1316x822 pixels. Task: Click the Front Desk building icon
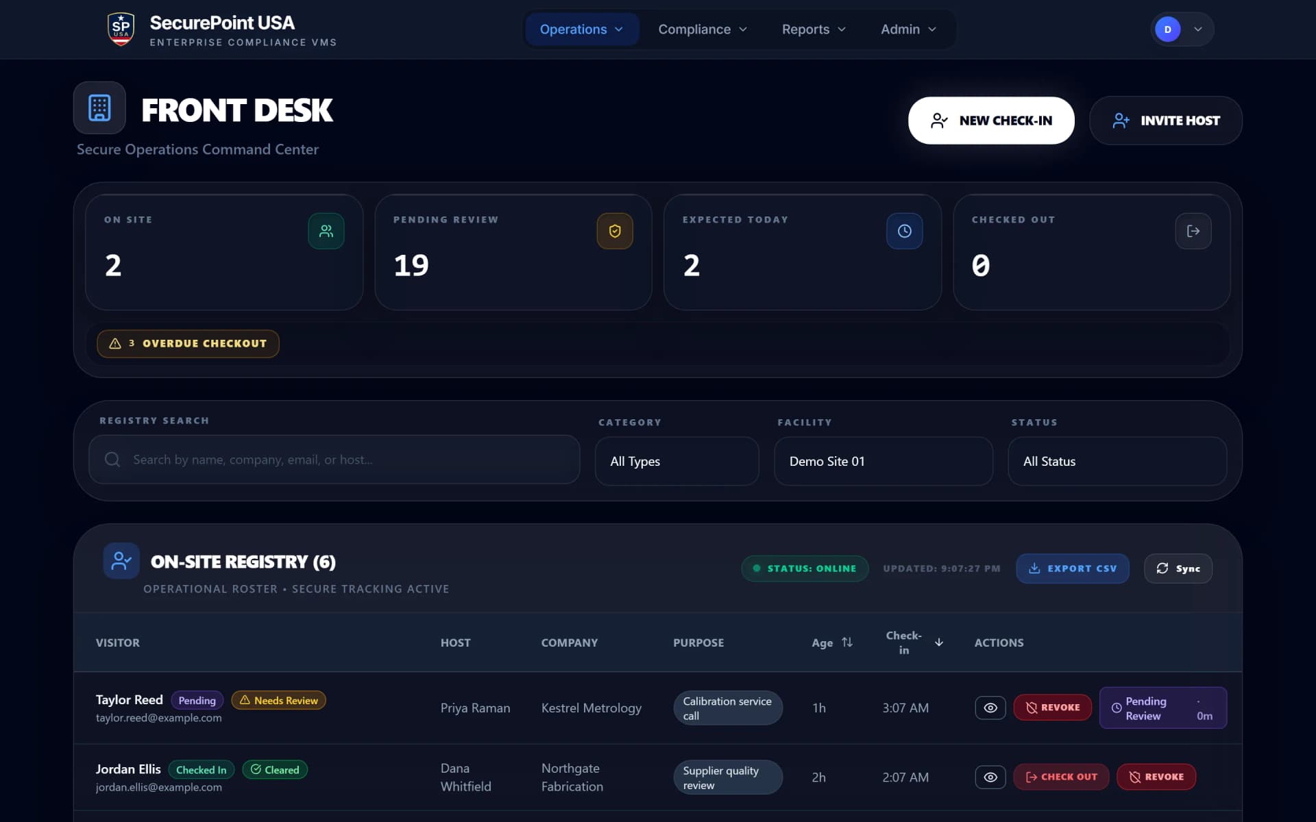[x=99, y=108]
